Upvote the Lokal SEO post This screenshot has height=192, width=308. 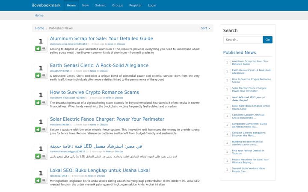tap(38, 180)
